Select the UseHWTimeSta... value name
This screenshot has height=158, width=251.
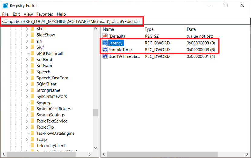pos(124,56)
